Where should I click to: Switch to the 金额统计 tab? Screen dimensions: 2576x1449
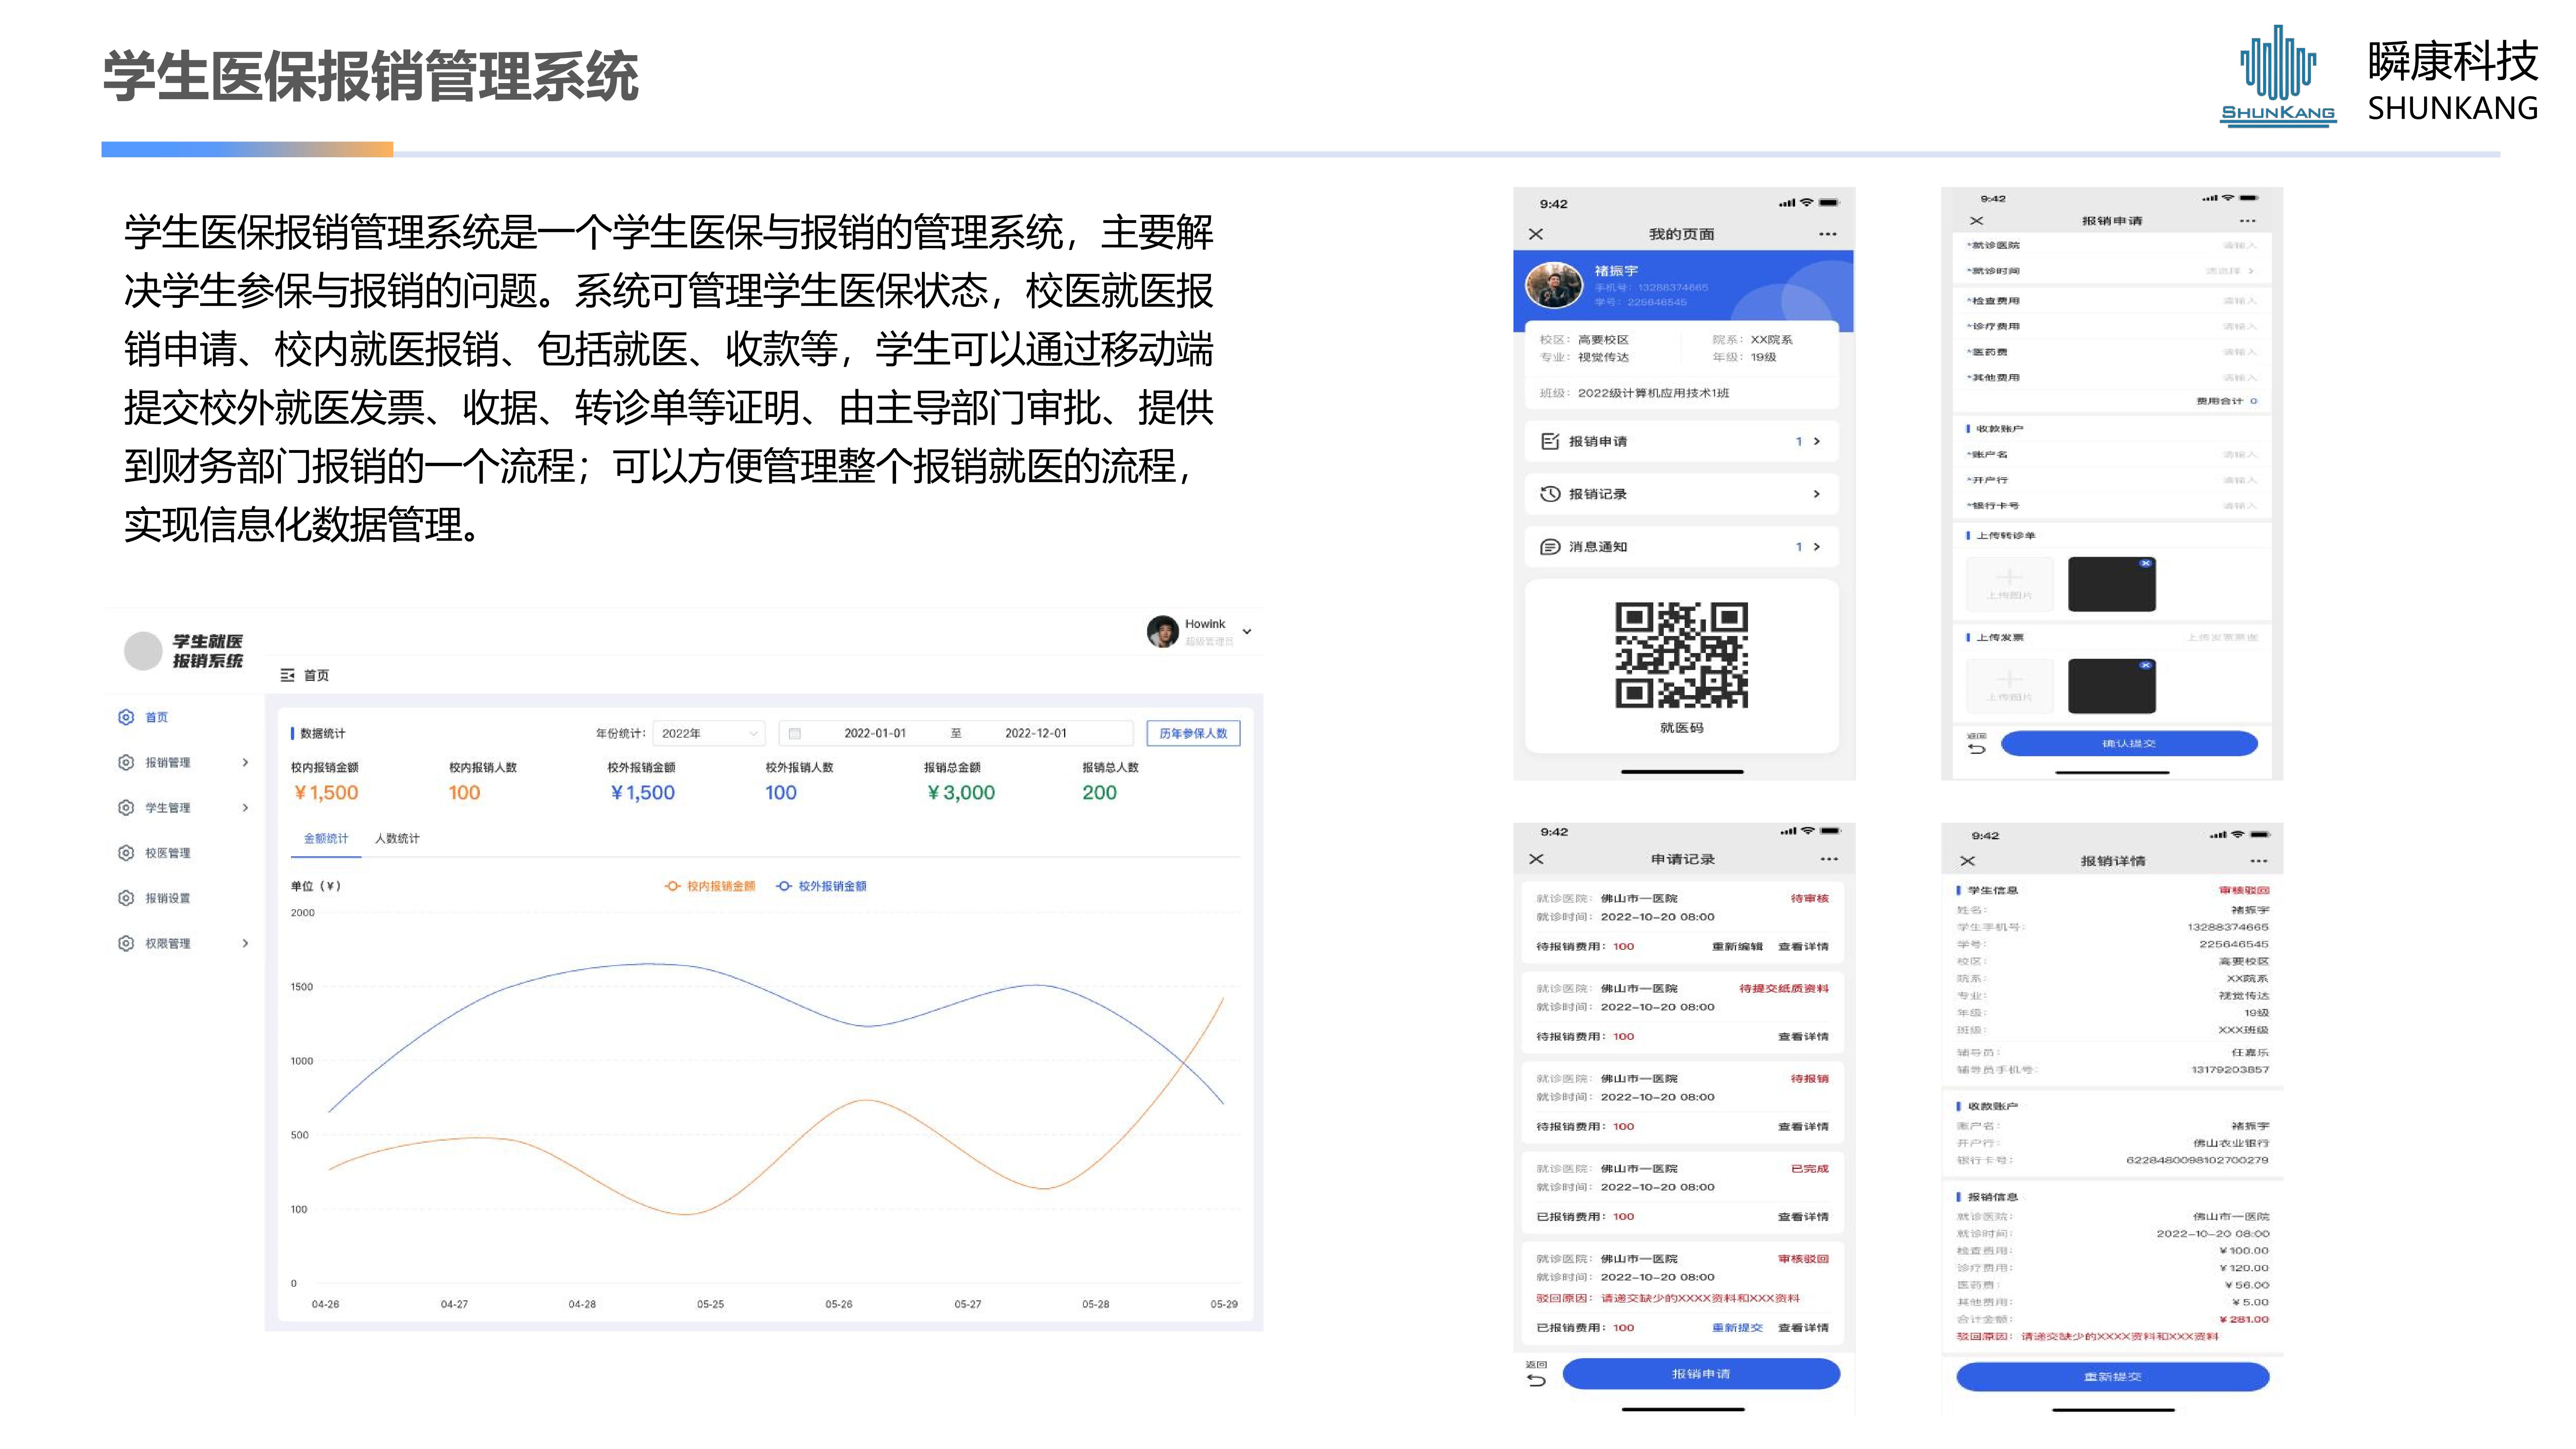click(326, 838)
